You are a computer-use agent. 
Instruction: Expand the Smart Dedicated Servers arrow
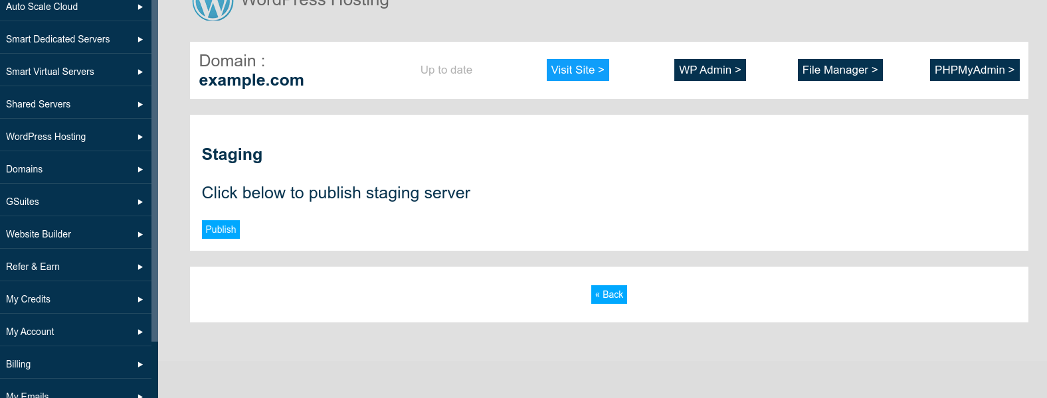click(140, 39)
